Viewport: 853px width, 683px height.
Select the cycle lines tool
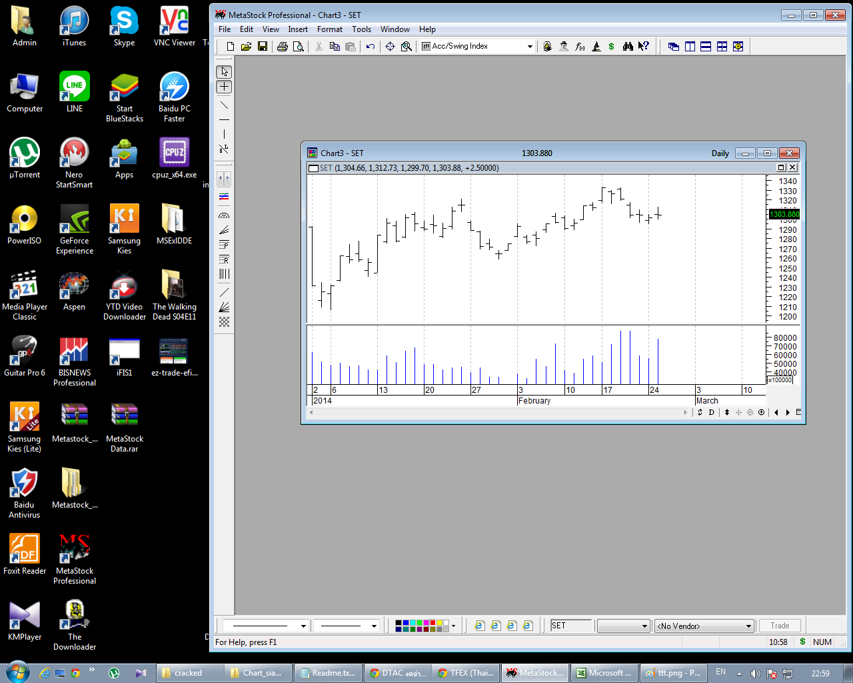click(x=224, y=273)
